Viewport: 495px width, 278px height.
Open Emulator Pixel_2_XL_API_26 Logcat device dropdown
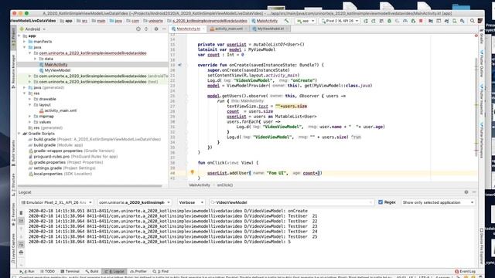tap(56, 202)
